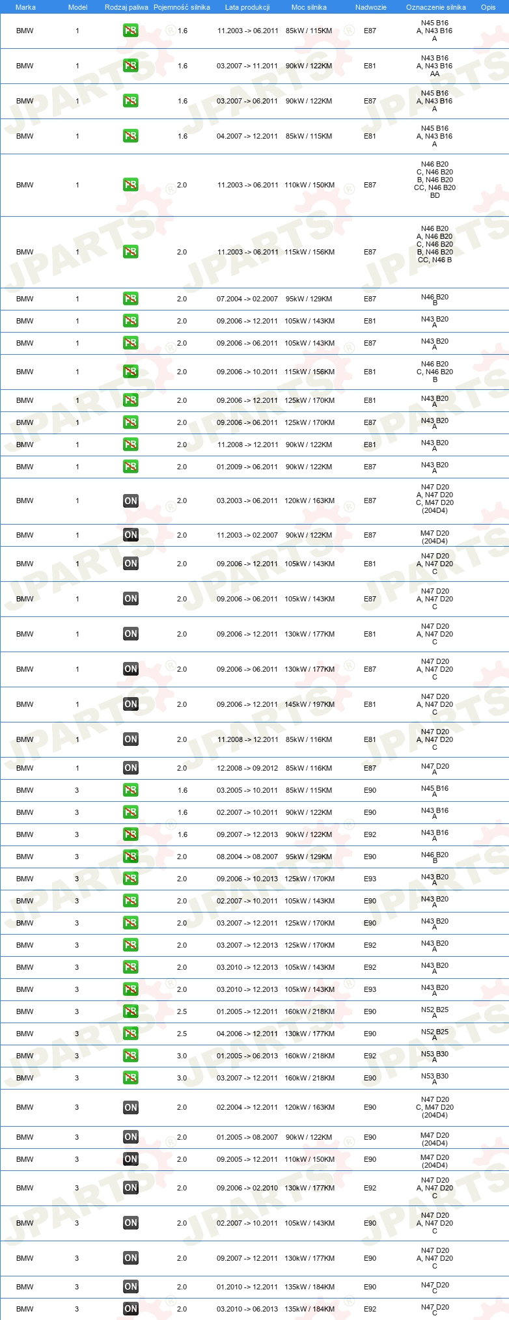
Task: Select date cell 07.2004 -> 02.2007
Action: pyautogui.click(x=247, y=299)
